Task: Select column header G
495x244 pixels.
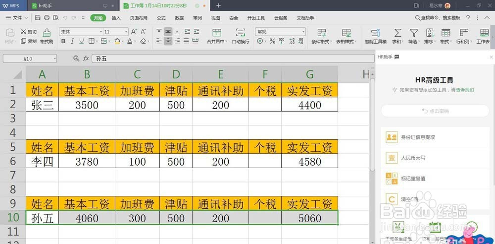Action: [x=310, y=74]
